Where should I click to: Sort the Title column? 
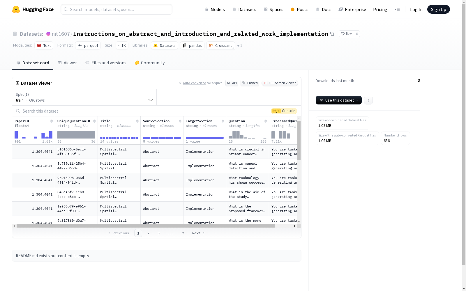[137, 121]
